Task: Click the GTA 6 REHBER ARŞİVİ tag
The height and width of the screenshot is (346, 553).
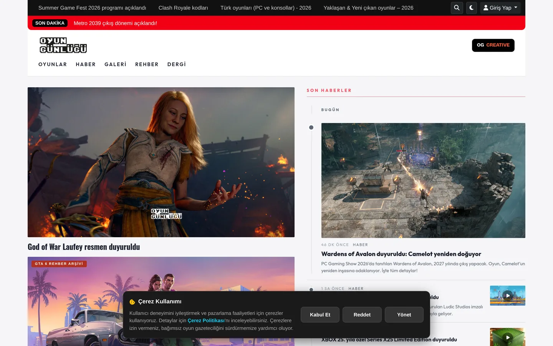Action: 59,264
